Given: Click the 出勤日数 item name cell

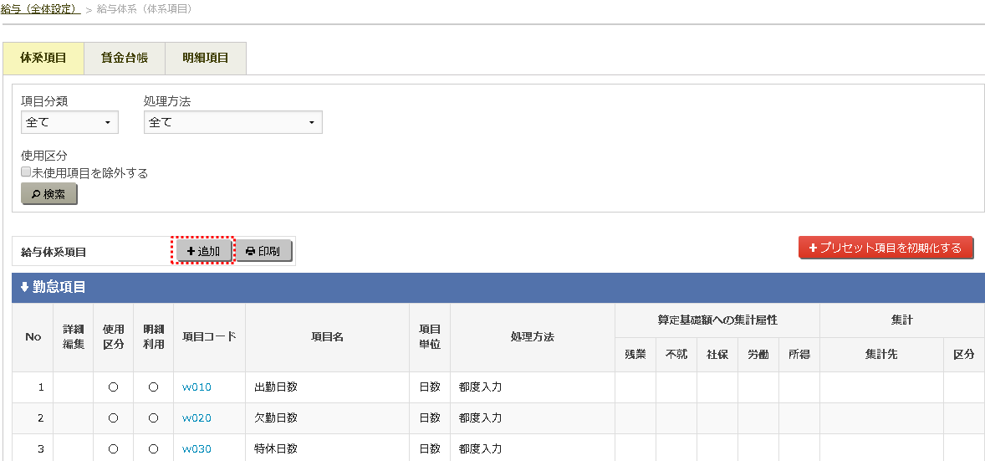Looking at the screenshot, I should click(276, 387).
